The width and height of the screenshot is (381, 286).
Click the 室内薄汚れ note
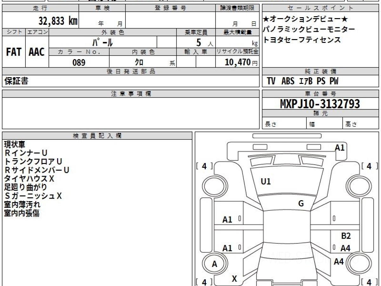click(22, 205)
